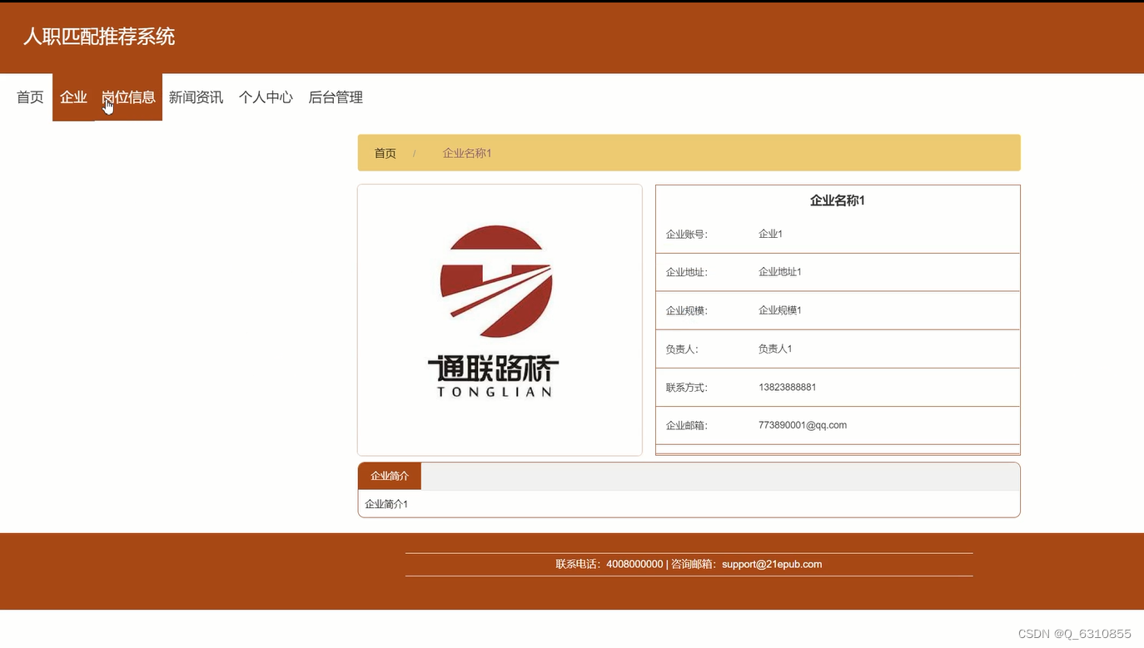Click the 企业简介1 description text
Image resolution: width=1144 pixels, height=648 pixels.
click(x=386, y=504)
